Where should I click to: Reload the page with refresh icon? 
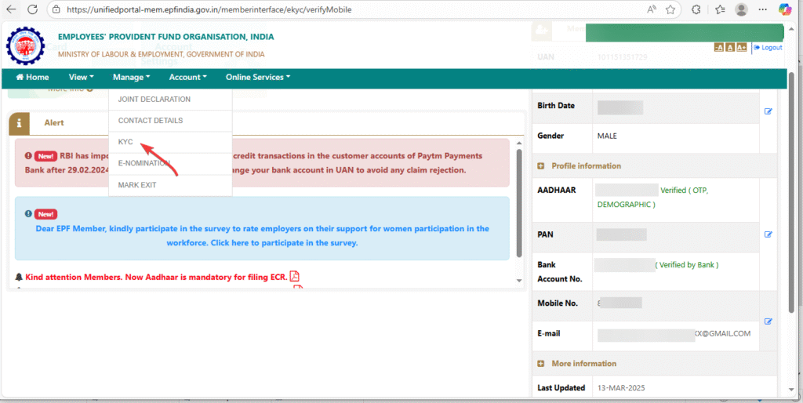pyautogui.click(x=32, y=9)
